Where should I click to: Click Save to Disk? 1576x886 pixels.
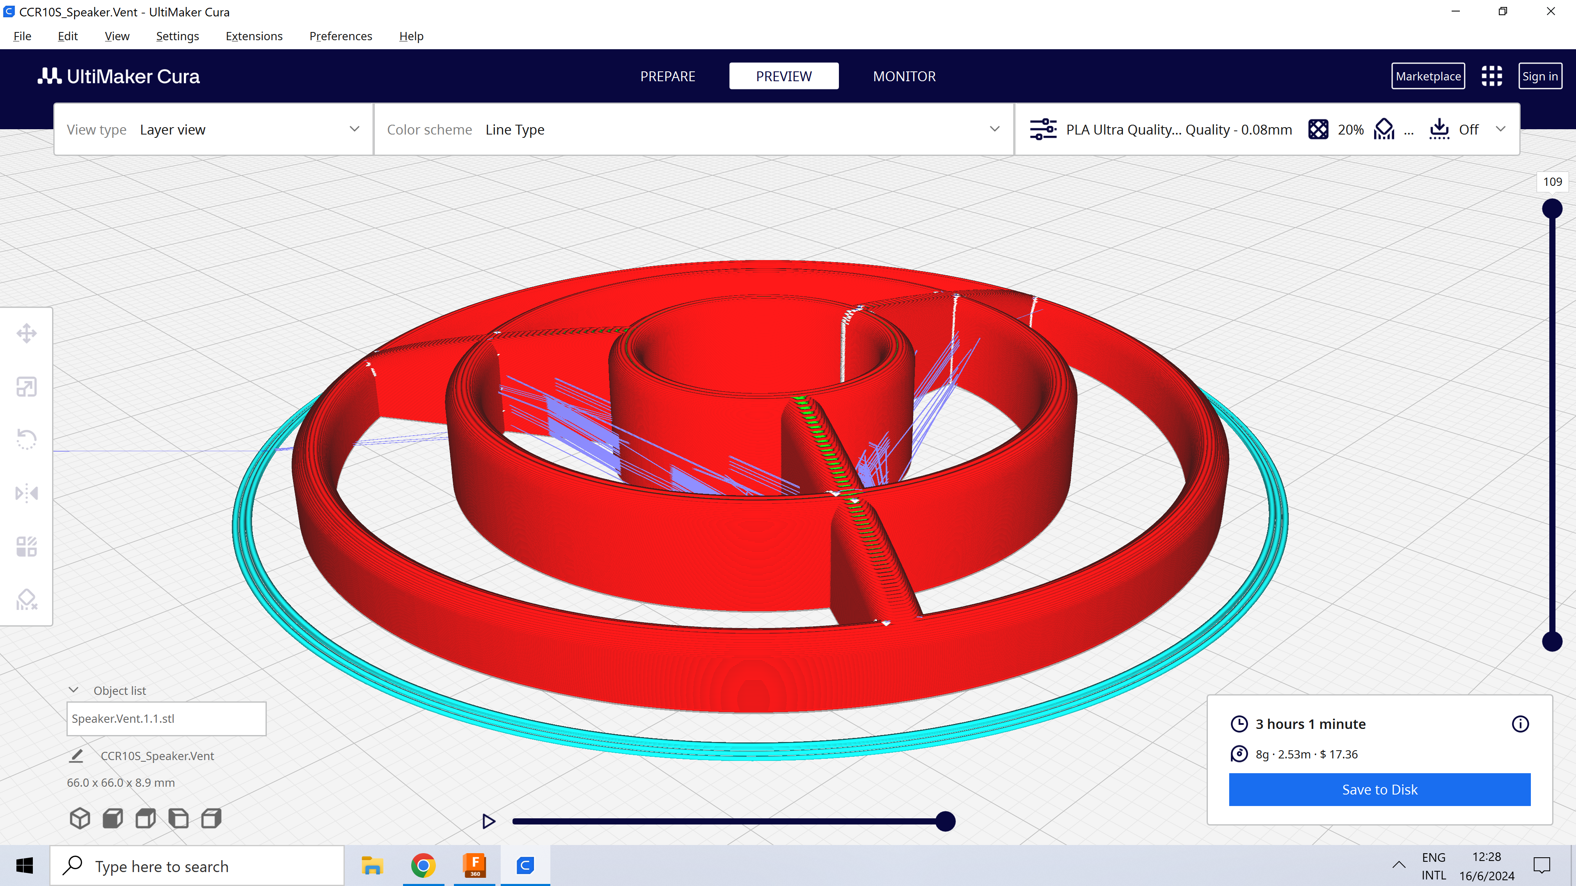point(1379,789)
